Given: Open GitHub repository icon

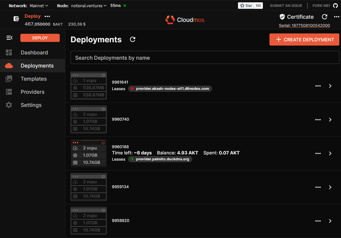Looking at the screenshot, I should (x=335, y=6).
